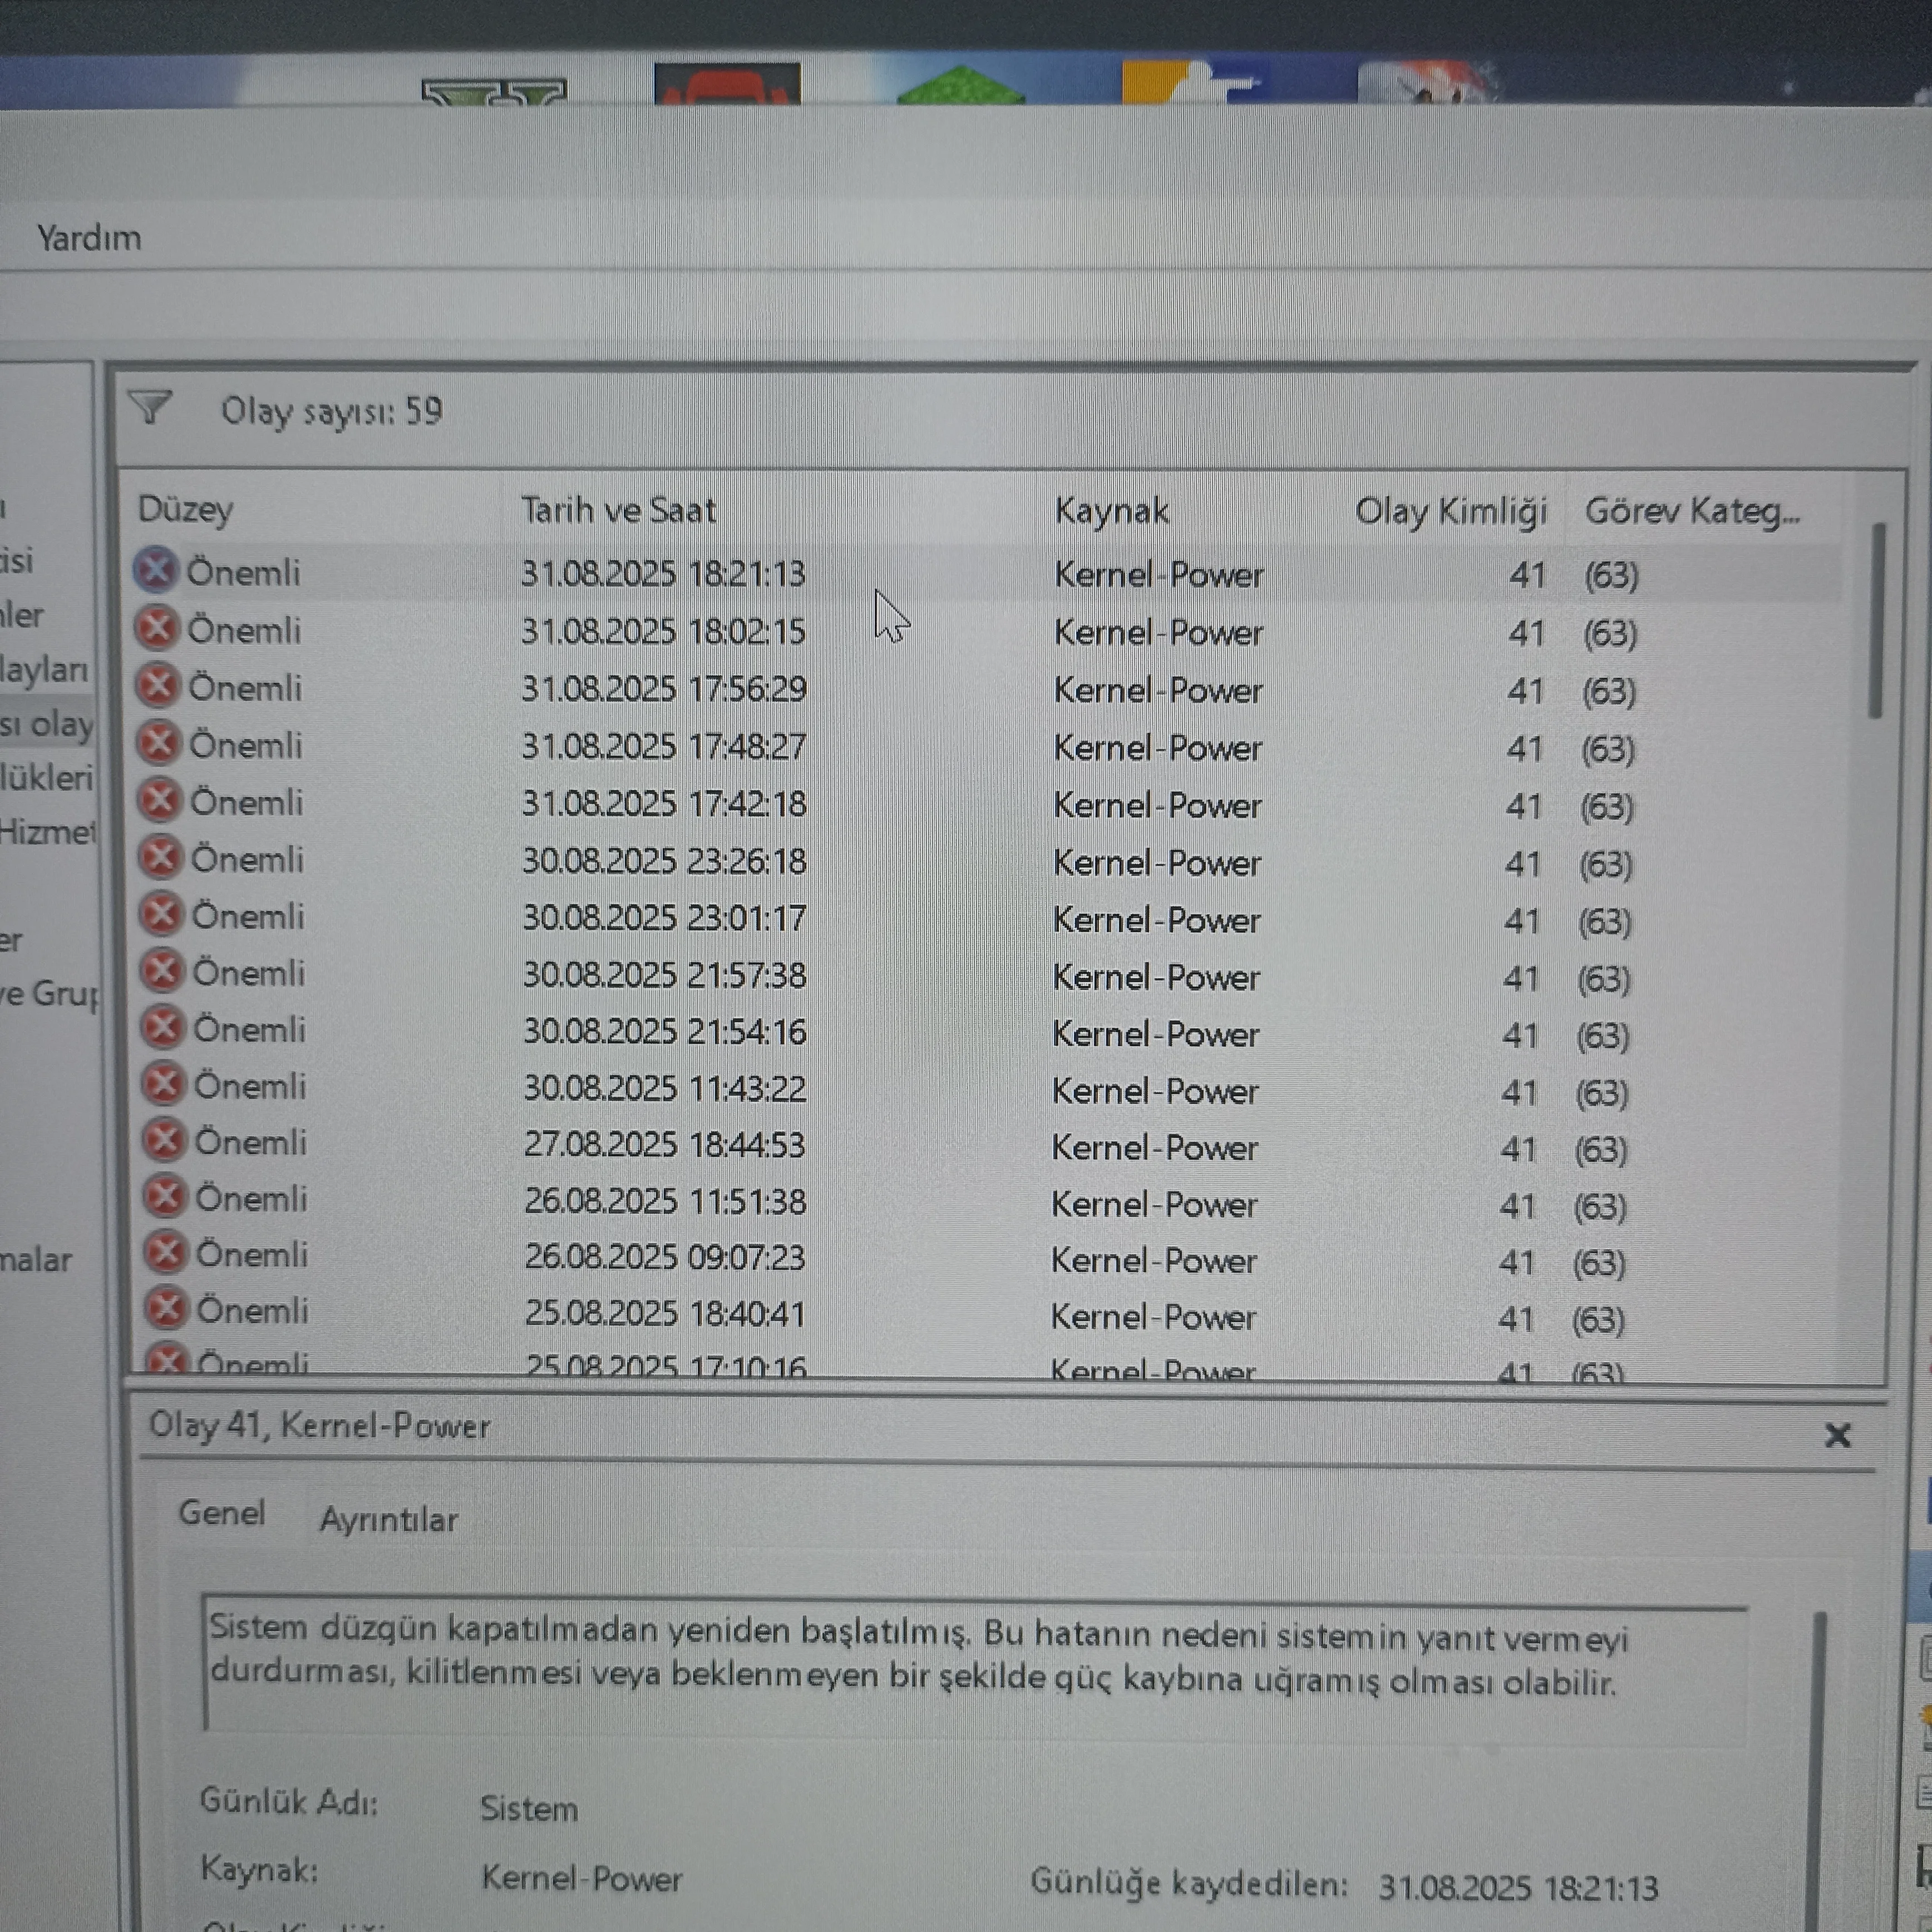The image size is (1932, 1932).
Task: Sort by Tarih ve Saat column
Action: click(x=619, y=510)
